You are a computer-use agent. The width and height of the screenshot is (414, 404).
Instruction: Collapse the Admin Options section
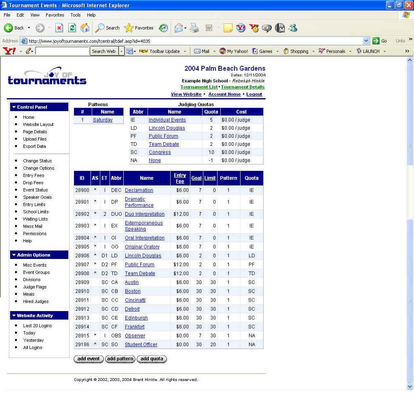(x=14, y=255)
